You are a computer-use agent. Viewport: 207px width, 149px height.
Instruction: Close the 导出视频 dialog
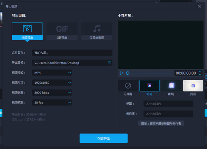(199, 6)
